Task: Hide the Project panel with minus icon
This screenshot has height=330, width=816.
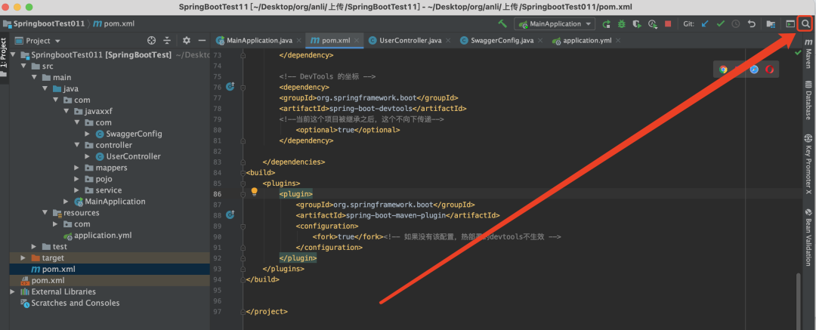Action: click(x=202, y=41)
